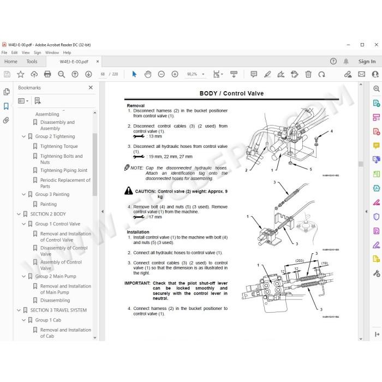This screenshot has height=382, width=382.
Task: Open the Help menu
Action: (67, 52)
